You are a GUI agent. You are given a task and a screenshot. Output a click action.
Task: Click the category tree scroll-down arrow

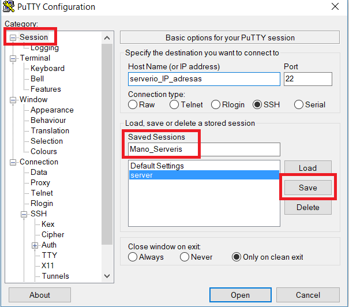tap(107, 276)
